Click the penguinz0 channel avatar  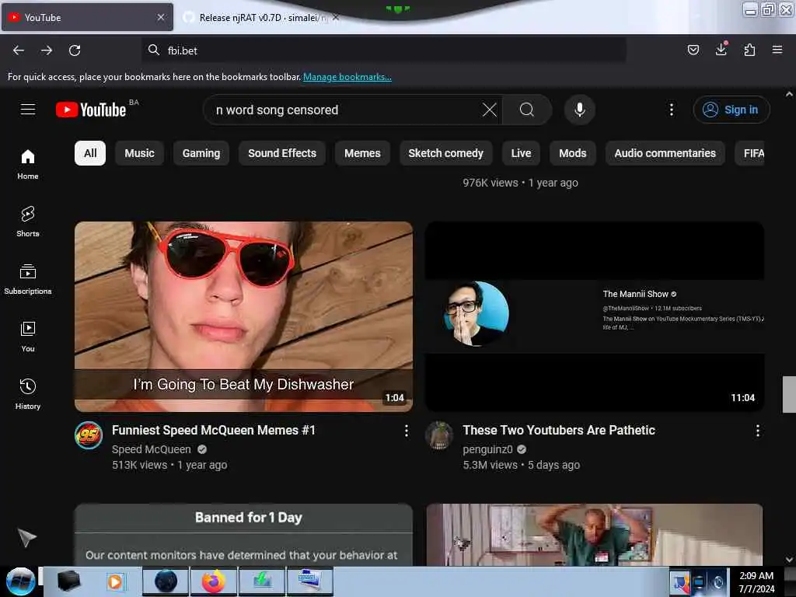pyautogui.click(x=439, y=435)
